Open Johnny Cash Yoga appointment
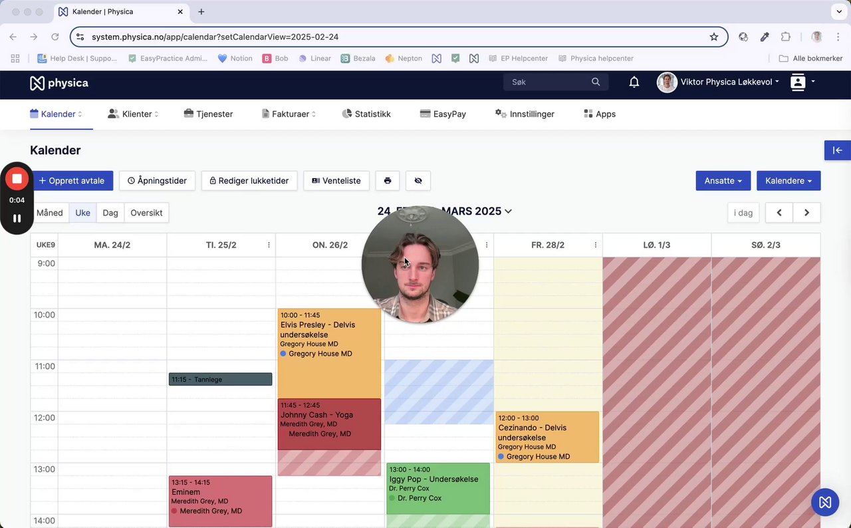Viewport: 851px width, 528px height. point(329,424)
